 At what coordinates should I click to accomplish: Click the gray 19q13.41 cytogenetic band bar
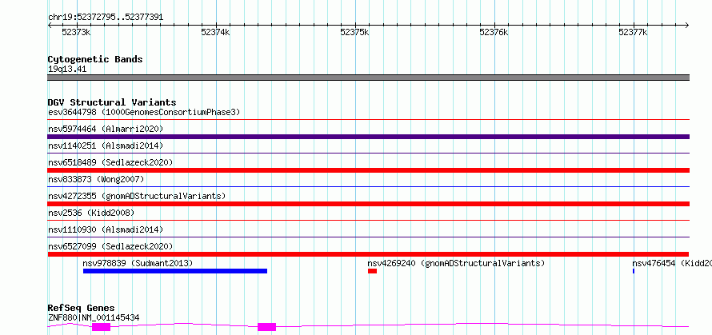click(368, 78)
